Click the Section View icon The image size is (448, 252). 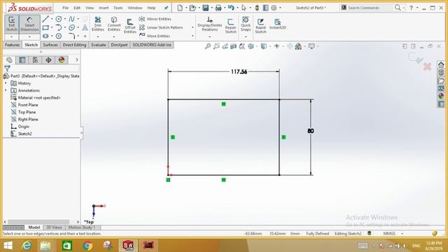233,46
